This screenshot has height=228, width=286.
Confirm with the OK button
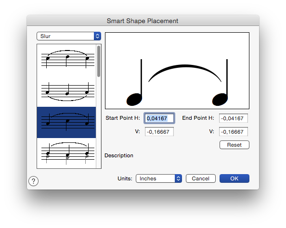coord(234,178)
